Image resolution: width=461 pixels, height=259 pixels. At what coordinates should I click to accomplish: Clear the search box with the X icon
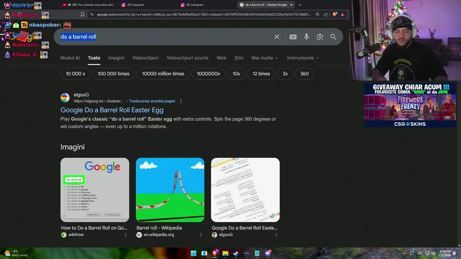(x=277, y=37)
